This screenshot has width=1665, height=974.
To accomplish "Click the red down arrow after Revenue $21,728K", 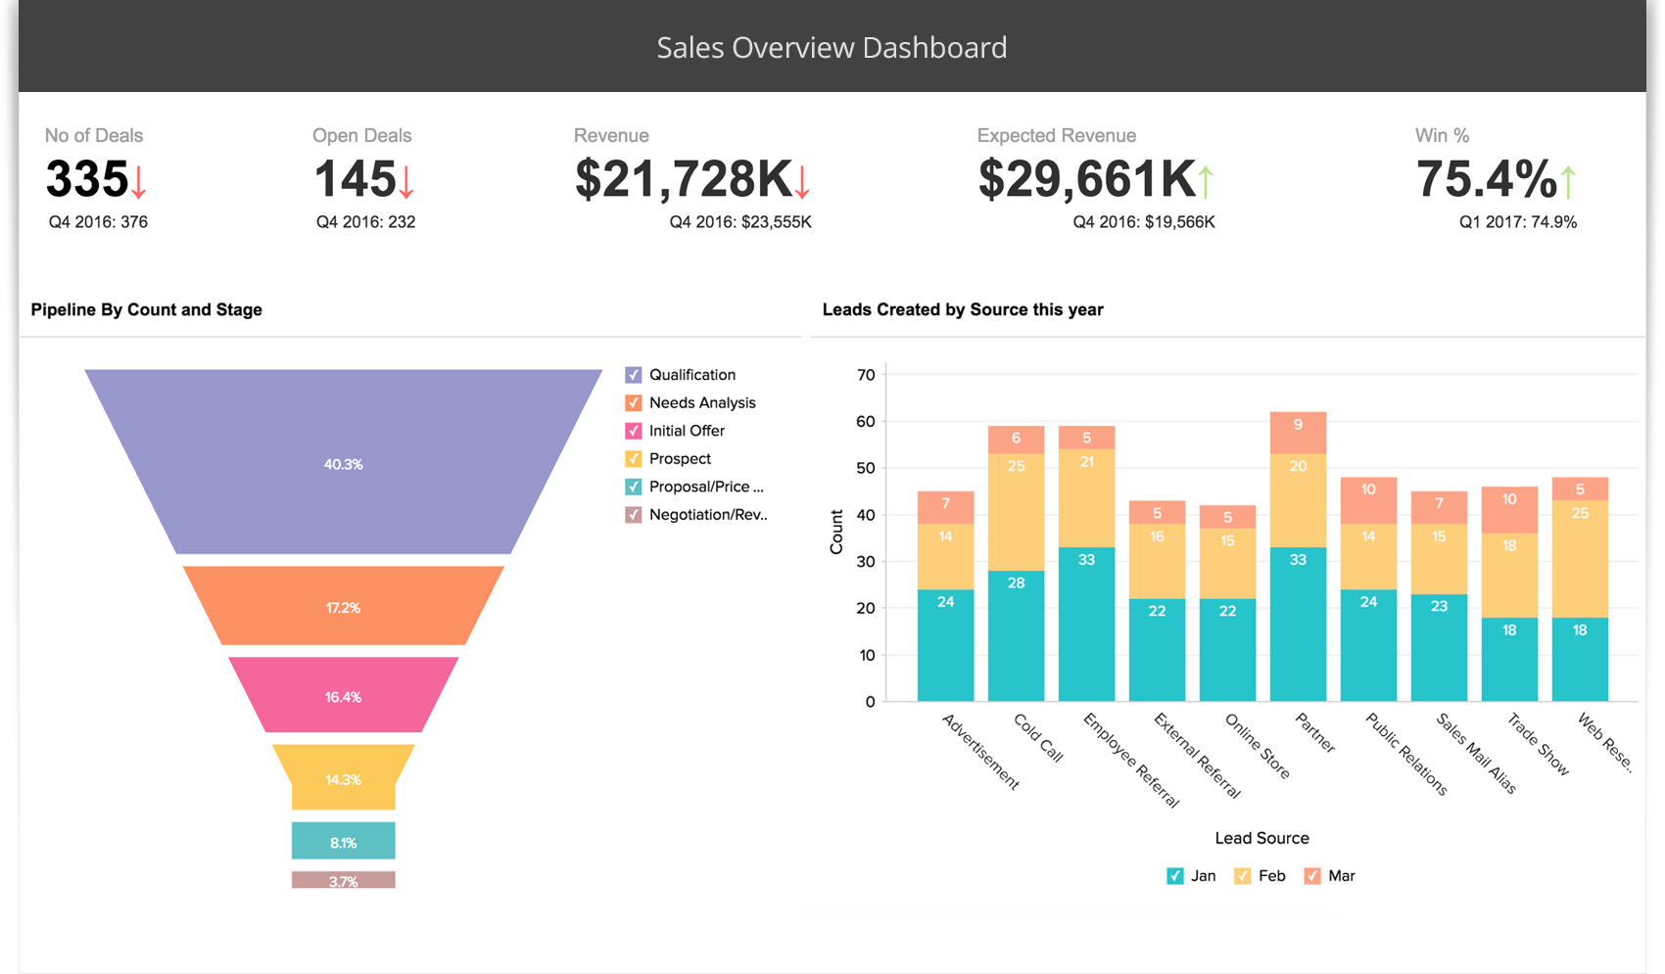I will coord(802,182).
